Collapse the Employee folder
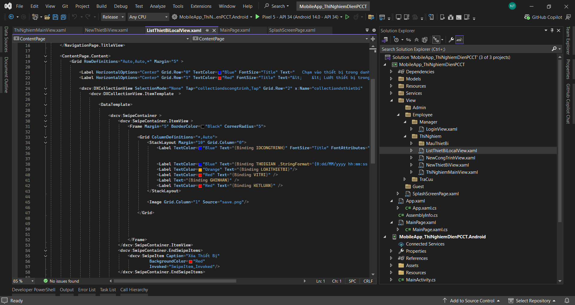 398,115
